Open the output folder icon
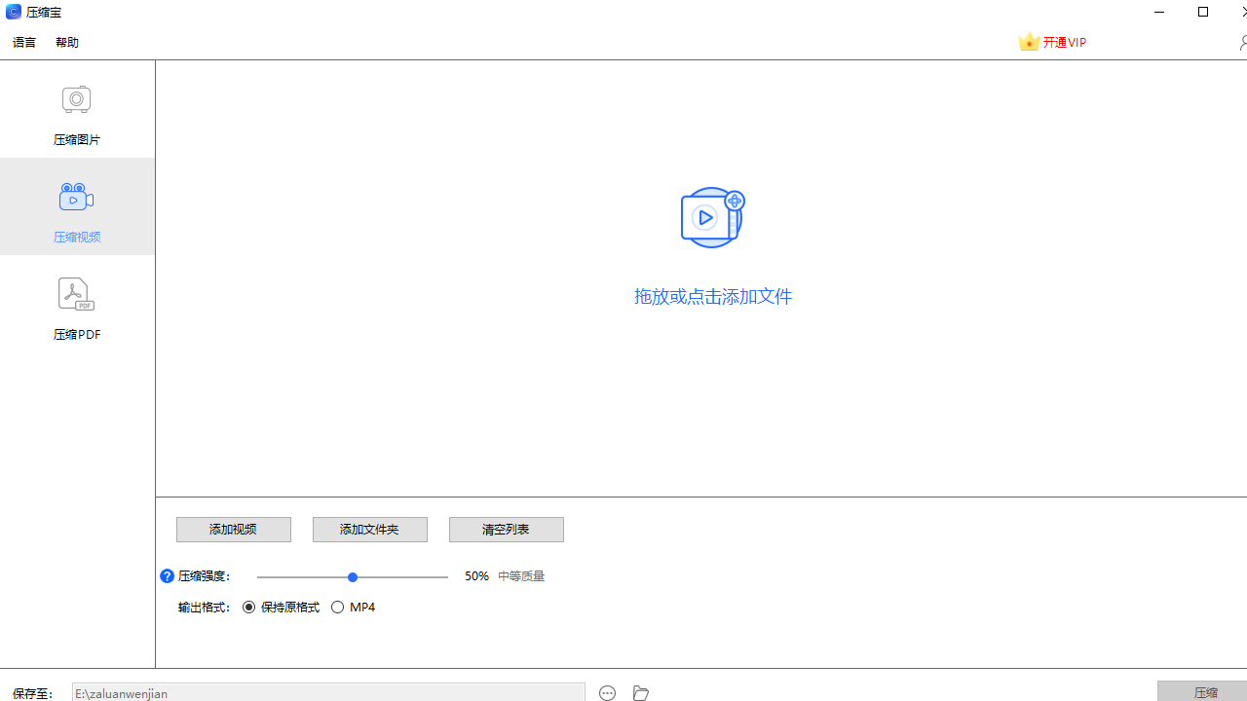Image resolution: width=1247 pixels, height=701 pixels. tap(640, 692)
